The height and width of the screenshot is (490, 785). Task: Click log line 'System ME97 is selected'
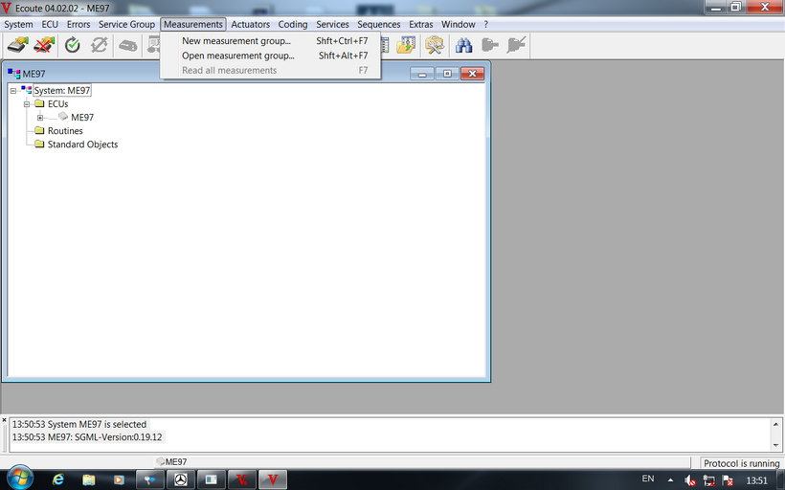[79, 424]
